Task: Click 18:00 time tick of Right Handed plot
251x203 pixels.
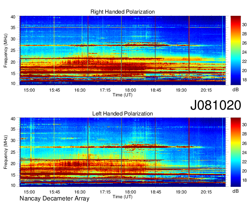Action: [x=130, y=90]
